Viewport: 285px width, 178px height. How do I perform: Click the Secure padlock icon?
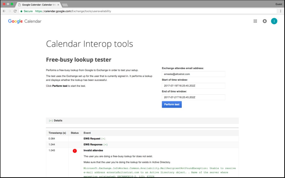click(x=22, y=11)
